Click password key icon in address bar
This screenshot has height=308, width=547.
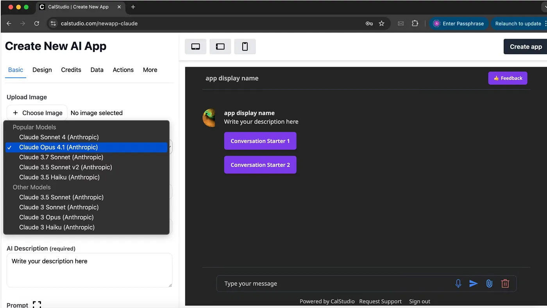click(x=369, y=23)
